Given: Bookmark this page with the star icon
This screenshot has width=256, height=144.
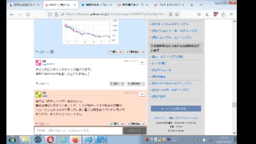Looking at the screenshot, I should 177,14.
